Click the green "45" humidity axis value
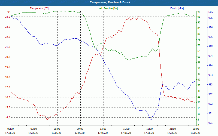The height and width of the screenshot is (136, 218). pyautogui.click(x=199, y=74)
